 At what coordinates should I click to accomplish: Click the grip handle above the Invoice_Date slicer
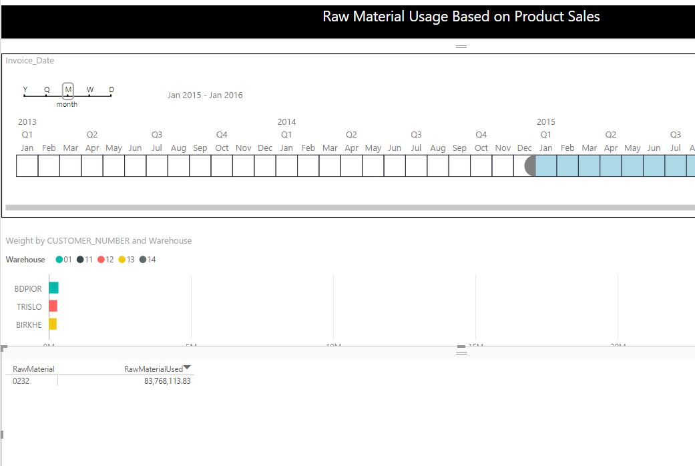pyautogui.click(x=461, y=47)
